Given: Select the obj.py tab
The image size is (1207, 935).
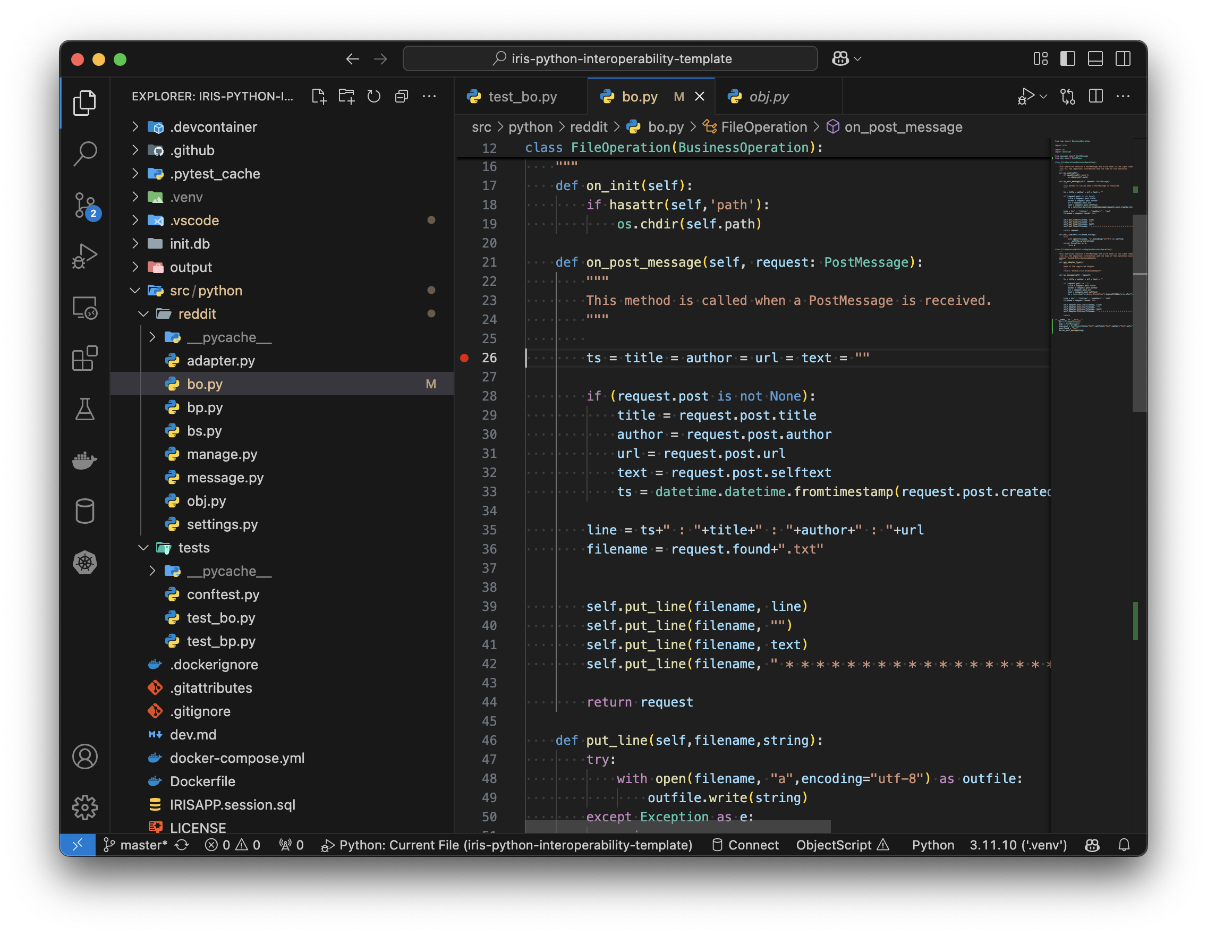Looking at the screenshot, I should click(x=767, y=95).
